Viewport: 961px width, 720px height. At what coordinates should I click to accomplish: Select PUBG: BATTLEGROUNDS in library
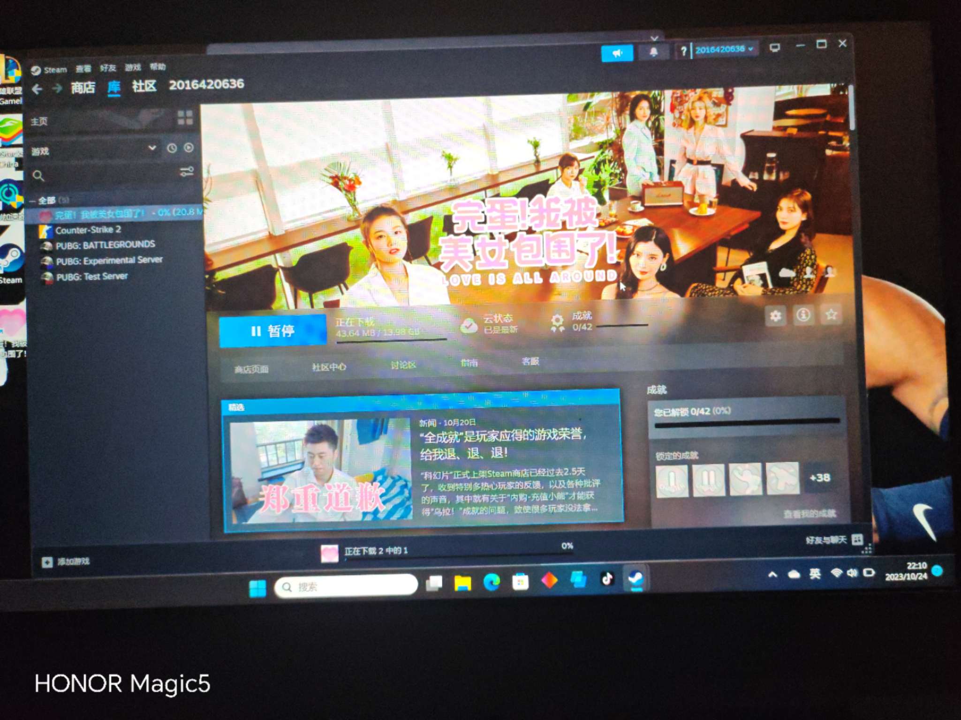[x=105, y=245]
